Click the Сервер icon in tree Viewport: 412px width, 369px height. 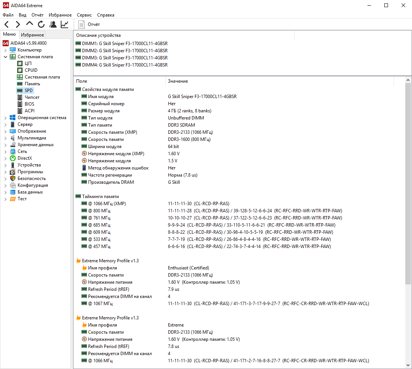[x=13, y=124]
